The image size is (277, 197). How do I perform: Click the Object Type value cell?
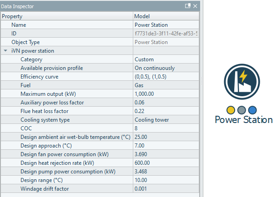point(166,42)
